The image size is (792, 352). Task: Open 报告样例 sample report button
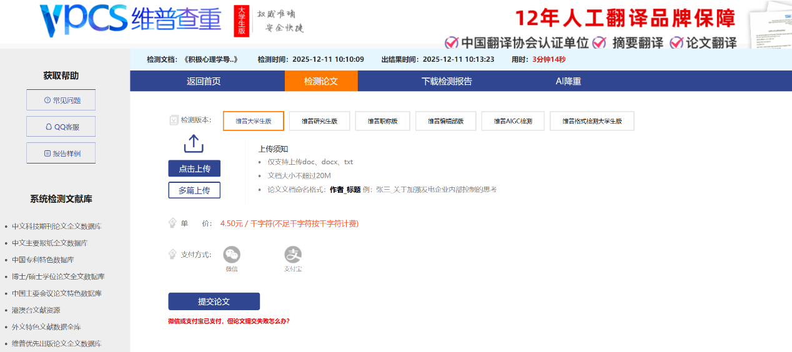click(x=61, y=153)
